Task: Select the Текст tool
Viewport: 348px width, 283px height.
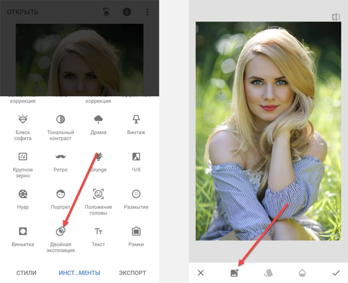Action: [x=98, y=237]
